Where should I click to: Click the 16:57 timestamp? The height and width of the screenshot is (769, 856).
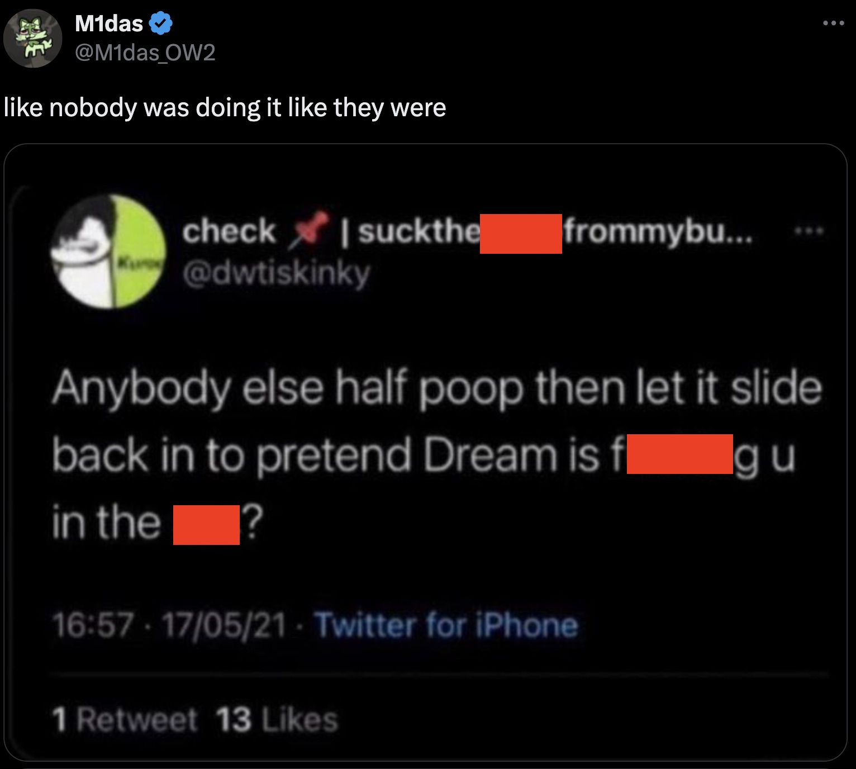pos(93,625)
